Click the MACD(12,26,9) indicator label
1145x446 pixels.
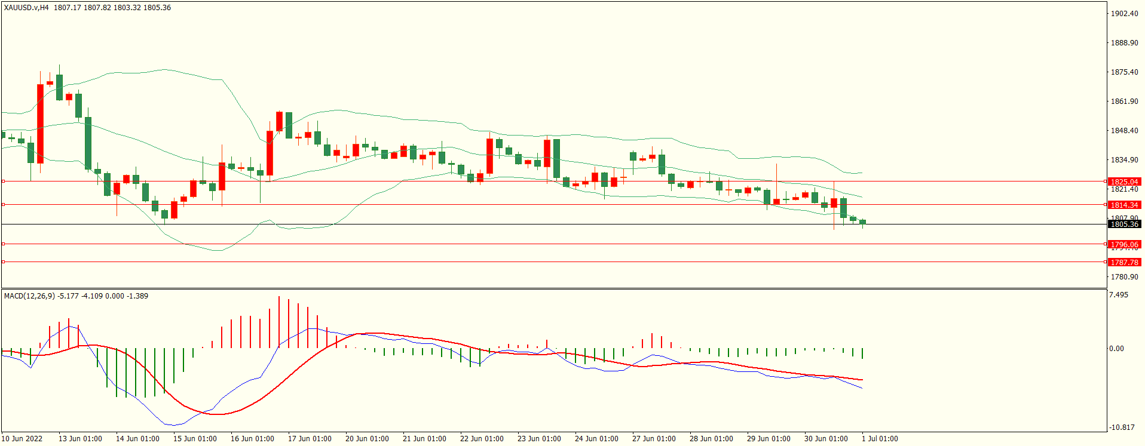[30, 296]
